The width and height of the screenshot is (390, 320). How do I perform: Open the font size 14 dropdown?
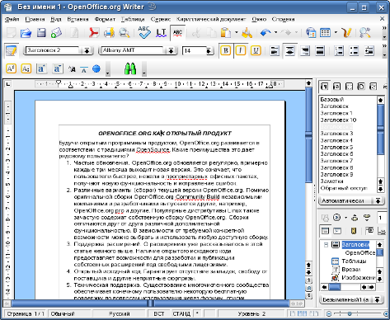coord(209,50)
